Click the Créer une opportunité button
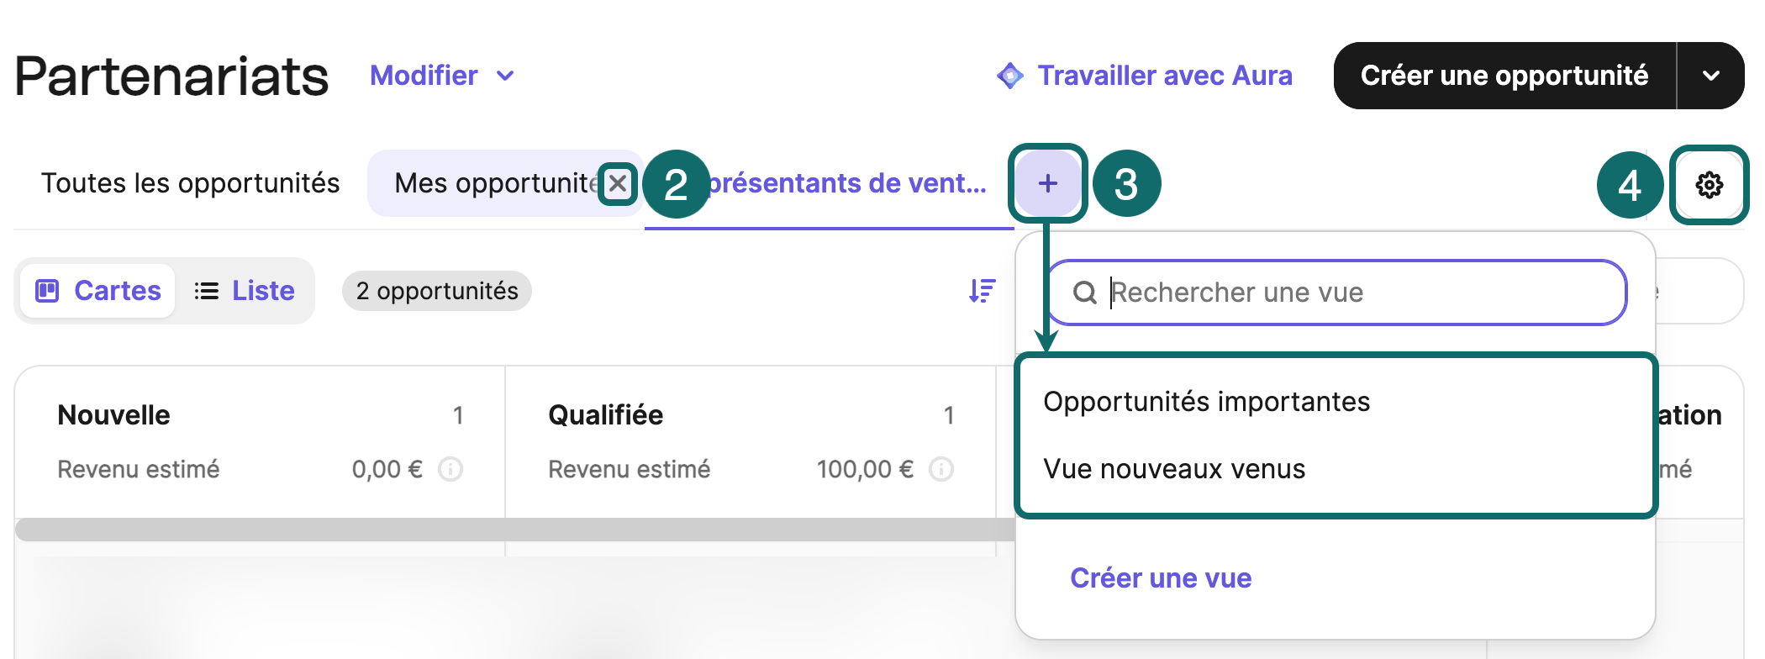Screen dimensions: 1765x659 point(1504,76)
